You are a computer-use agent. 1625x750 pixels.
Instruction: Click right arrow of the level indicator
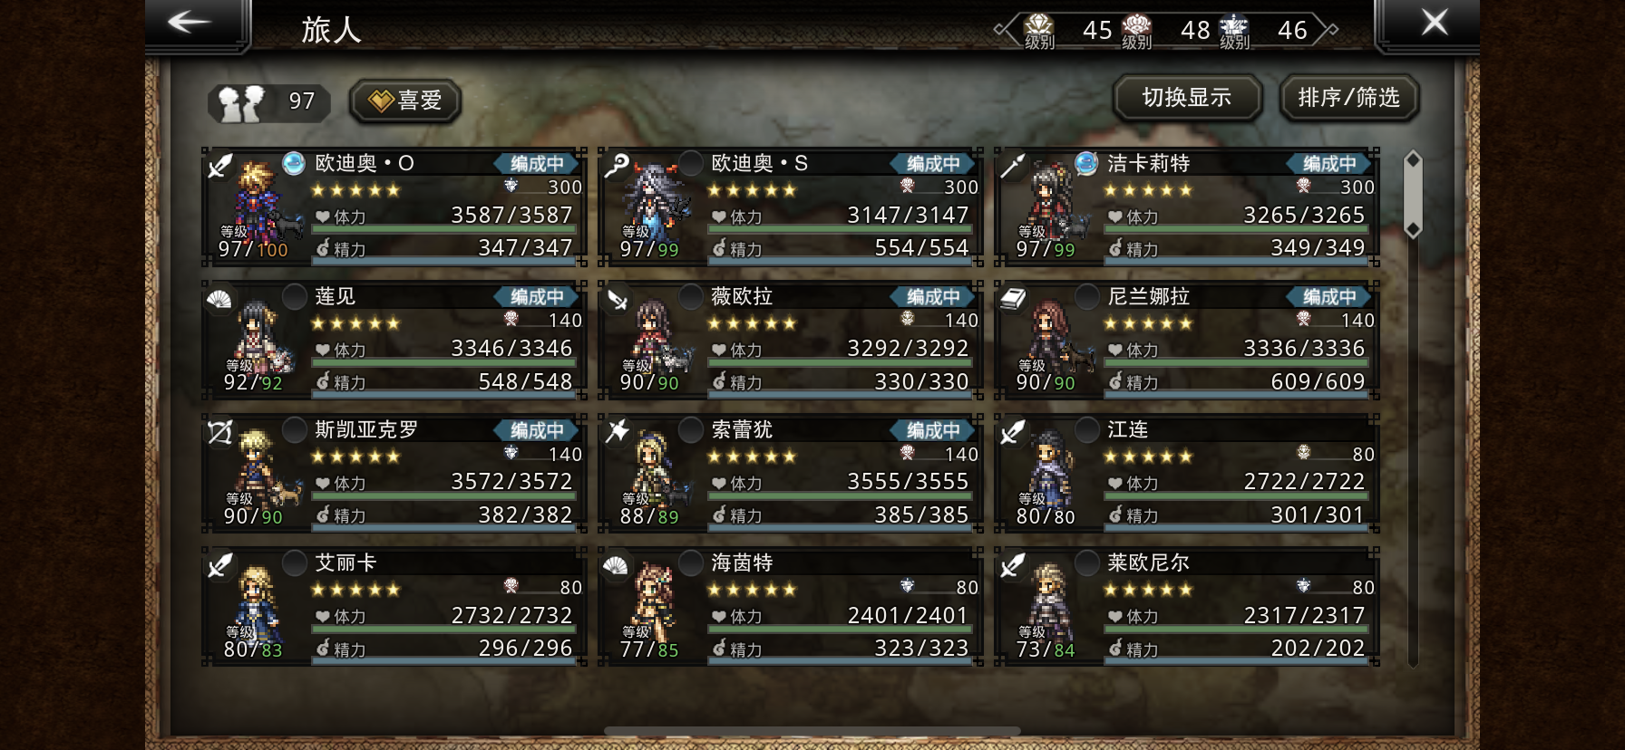point(1328,29)
